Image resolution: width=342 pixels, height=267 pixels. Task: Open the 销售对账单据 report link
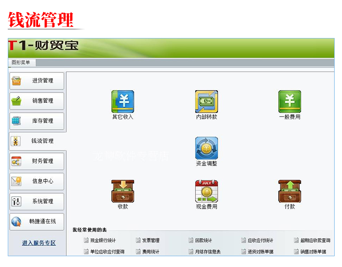point(313,251)
